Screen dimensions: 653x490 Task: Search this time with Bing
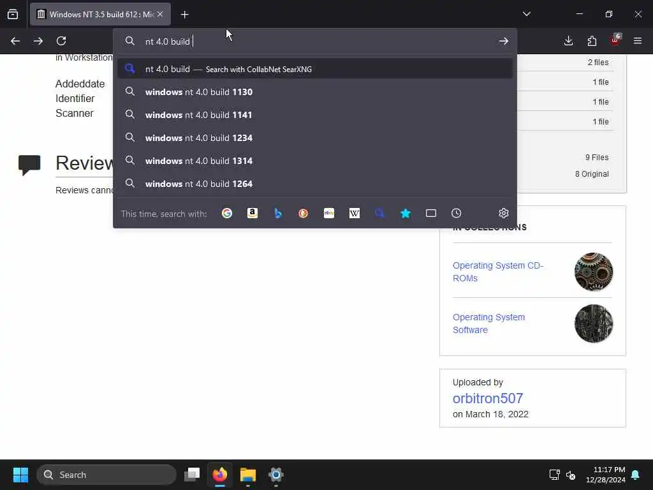[x=278, y=213]
